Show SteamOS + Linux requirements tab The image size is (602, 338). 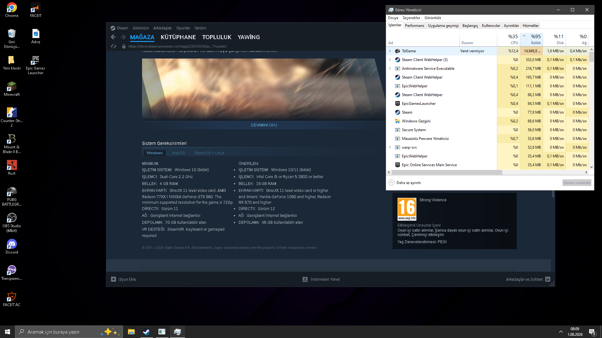click(x=209, y=153)
